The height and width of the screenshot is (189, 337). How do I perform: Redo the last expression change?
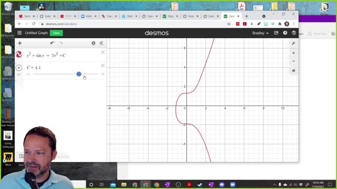61,43
